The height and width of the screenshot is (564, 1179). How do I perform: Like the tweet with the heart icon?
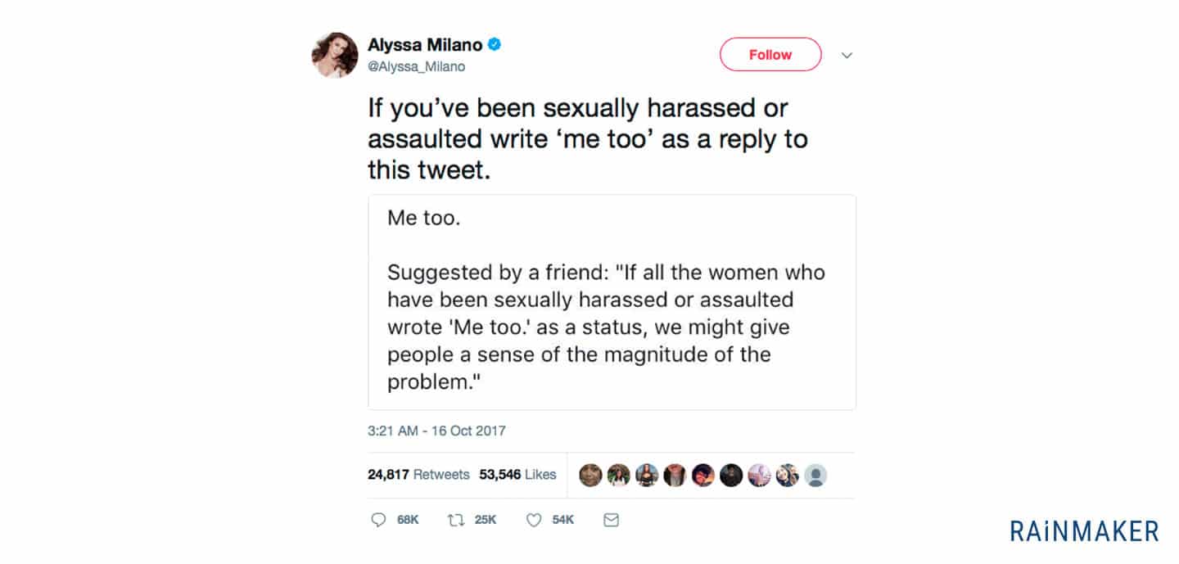pyautogui.click(x=534, y=520)
